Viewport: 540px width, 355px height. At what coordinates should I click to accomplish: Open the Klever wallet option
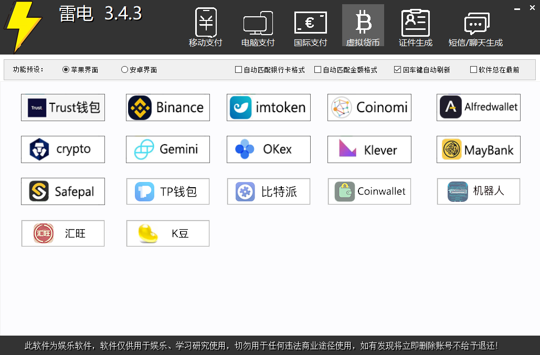pos(369,149)
